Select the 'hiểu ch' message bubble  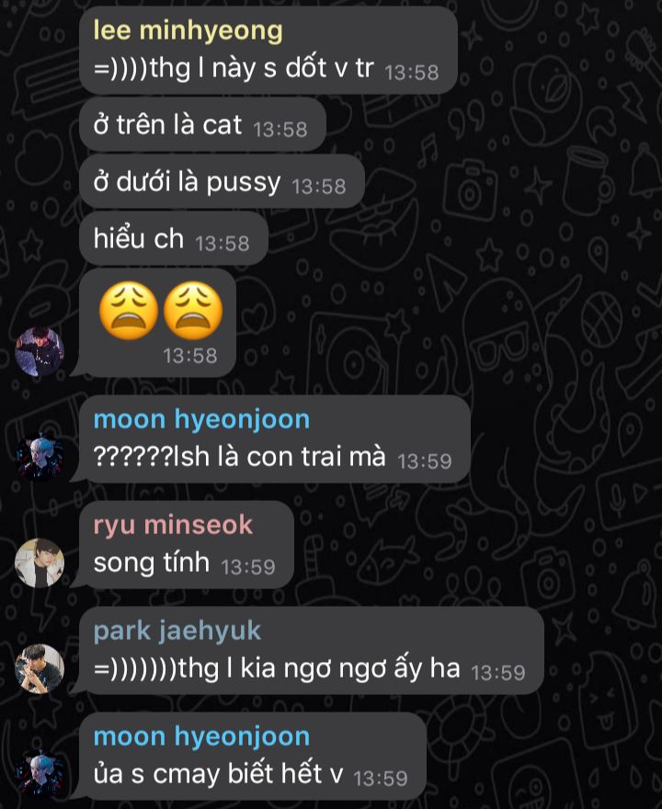174,238
